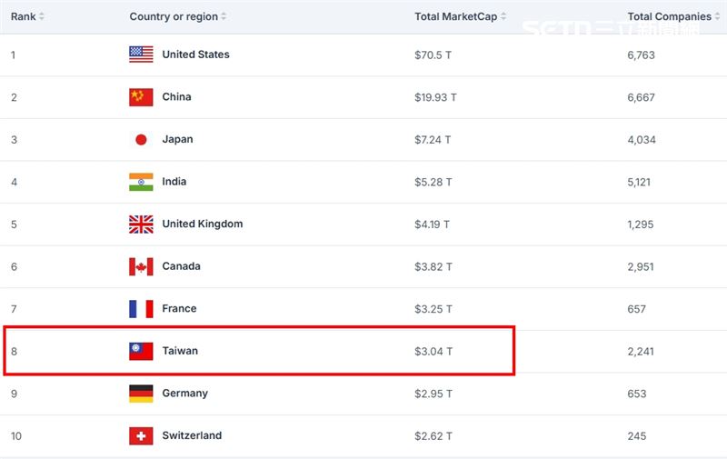The image size is (727, 459).
Task: Click the Switzerland flag icon
Action: click(x=141, y=435)
